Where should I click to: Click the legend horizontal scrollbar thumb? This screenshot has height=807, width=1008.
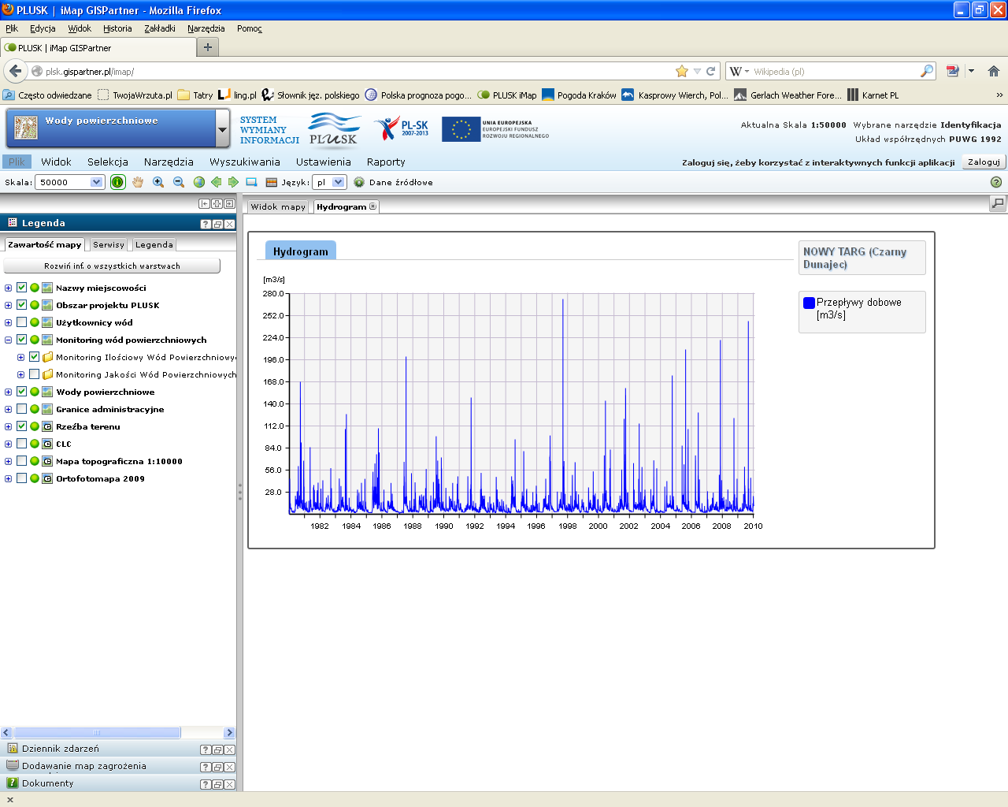[97, 733]
